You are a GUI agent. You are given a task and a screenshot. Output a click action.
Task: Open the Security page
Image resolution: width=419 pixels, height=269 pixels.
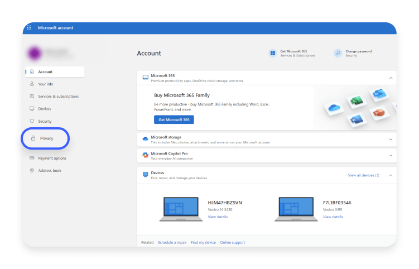click(45, 121)
